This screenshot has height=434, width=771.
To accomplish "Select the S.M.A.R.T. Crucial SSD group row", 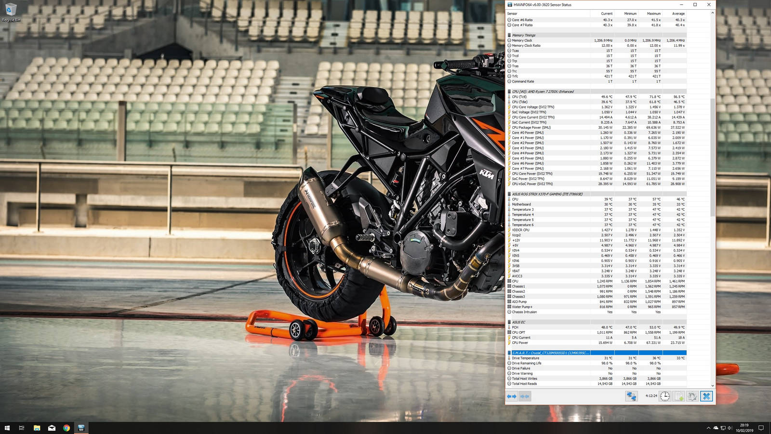I will pyautogui.click(x=550, y=353).
